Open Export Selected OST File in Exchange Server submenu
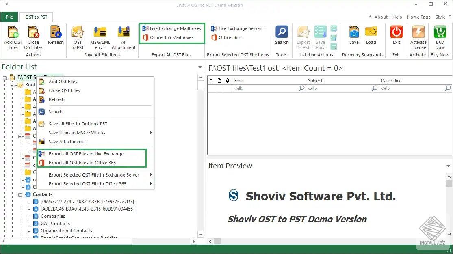The width and height of the screenshot is (453, 254). point(95,174)
